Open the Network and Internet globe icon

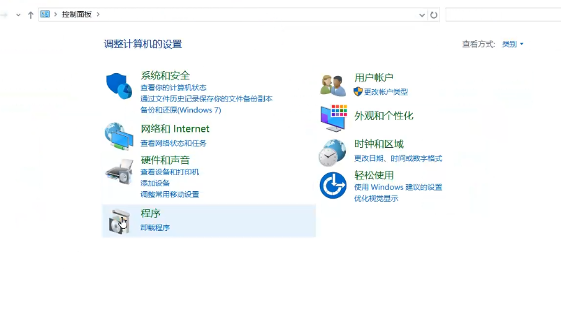(118, 135)
